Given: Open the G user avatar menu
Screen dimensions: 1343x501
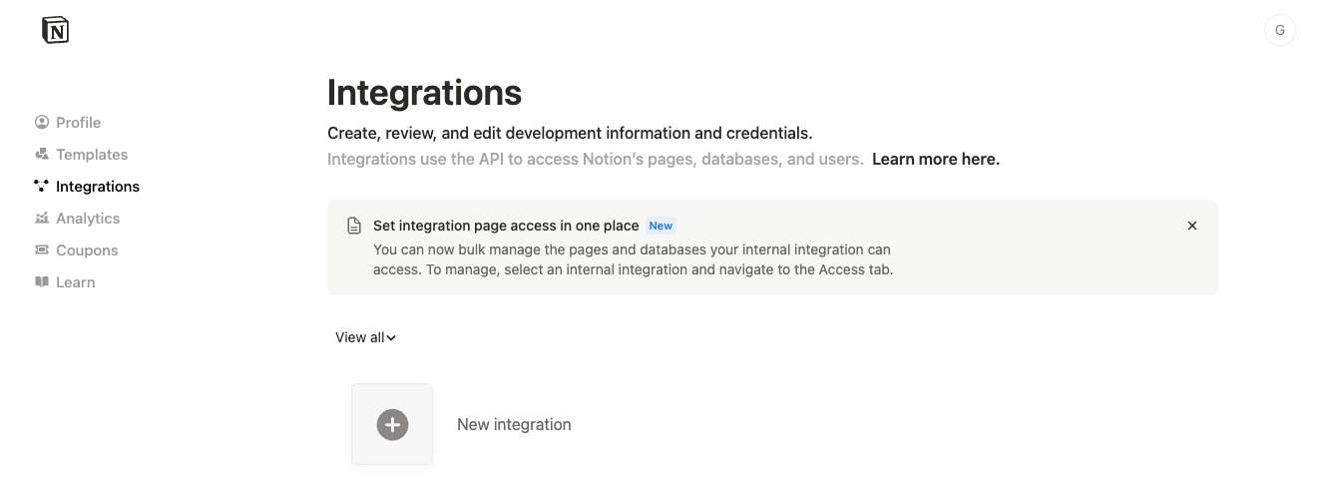Looking at the screenshot, I should tap(1279, 31).
